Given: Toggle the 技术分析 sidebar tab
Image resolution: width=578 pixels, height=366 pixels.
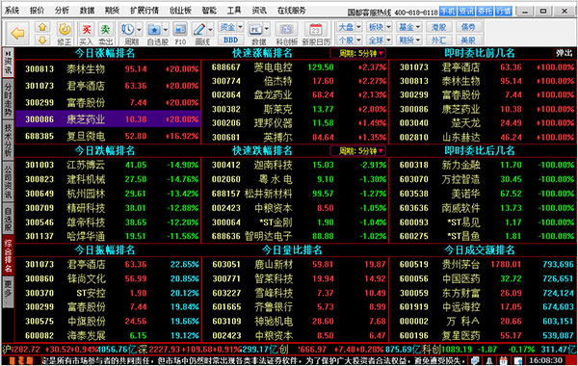Looking at the screenshot, I should tap(8, 140).
